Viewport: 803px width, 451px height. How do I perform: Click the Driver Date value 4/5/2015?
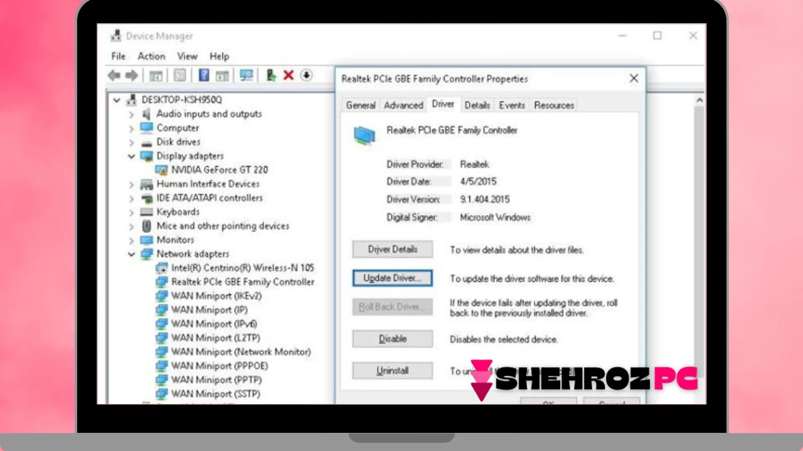point(478,182)
